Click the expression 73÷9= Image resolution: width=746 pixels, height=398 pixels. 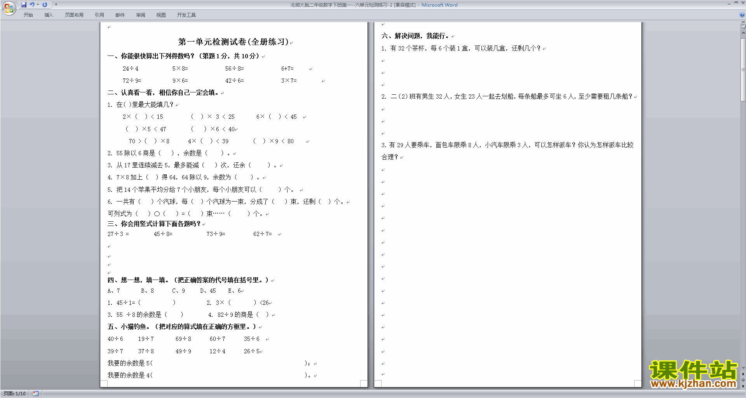point(216,234)
